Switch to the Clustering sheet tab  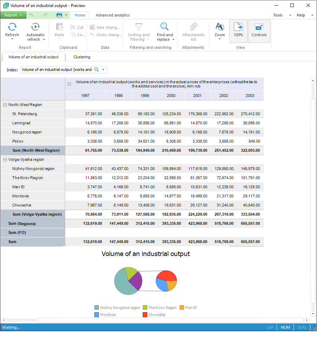[82, 57]
